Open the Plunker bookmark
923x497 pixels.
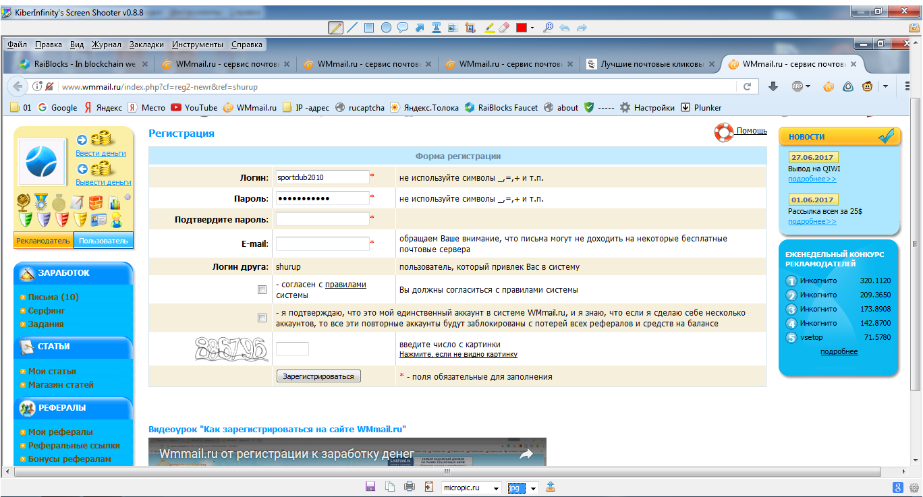click(x=701, y=107)
